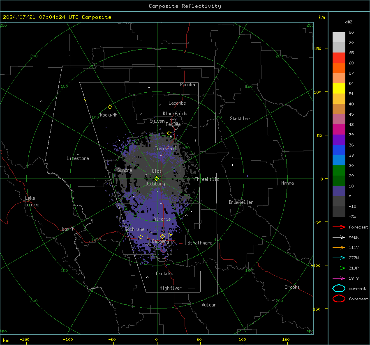Click the Didsbury label

click(155, 184)
